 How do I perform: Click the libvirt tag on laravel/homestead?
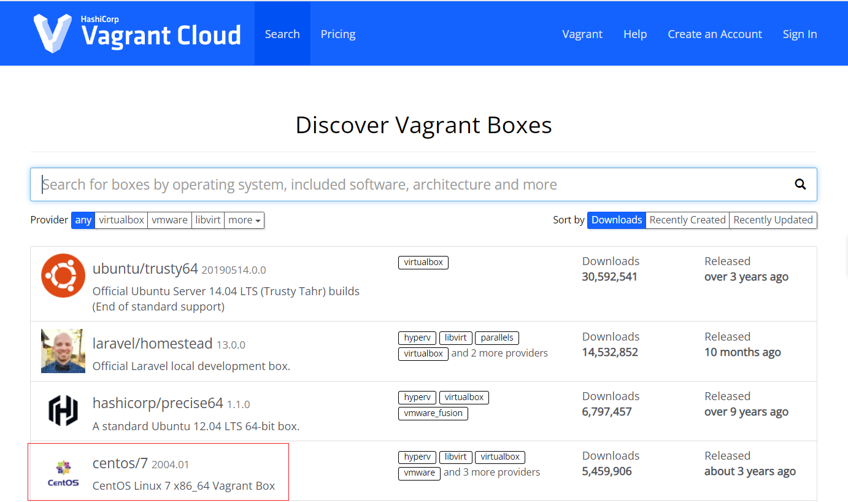(456, 338)
